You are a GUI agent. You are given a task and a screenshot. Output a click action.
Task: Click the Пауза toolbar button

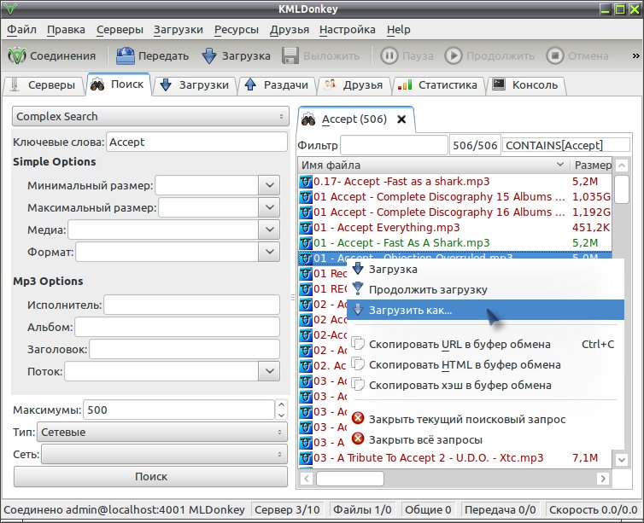[x=407, y=55]
